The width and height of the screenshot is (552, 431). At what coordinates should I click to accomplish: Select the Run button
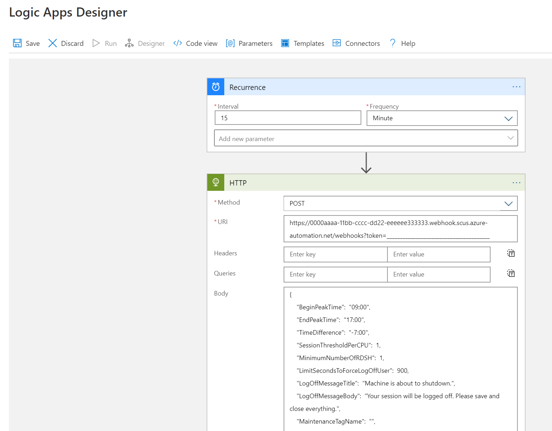point(105,43)
